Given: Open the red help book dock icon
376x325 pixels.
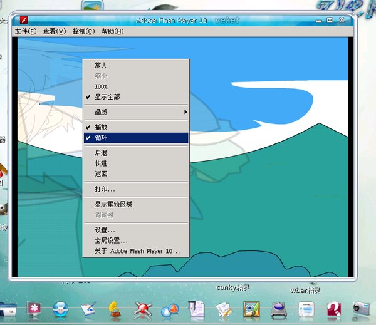Looking at the screenshot, I should (333, 309).
